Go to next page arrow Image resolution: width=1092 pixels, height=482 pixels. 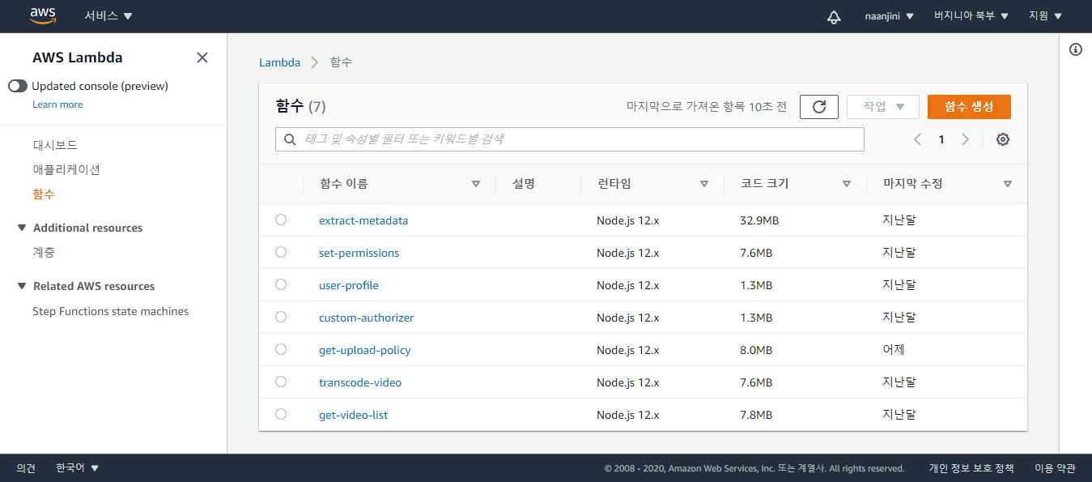click(x=965, y=139)
